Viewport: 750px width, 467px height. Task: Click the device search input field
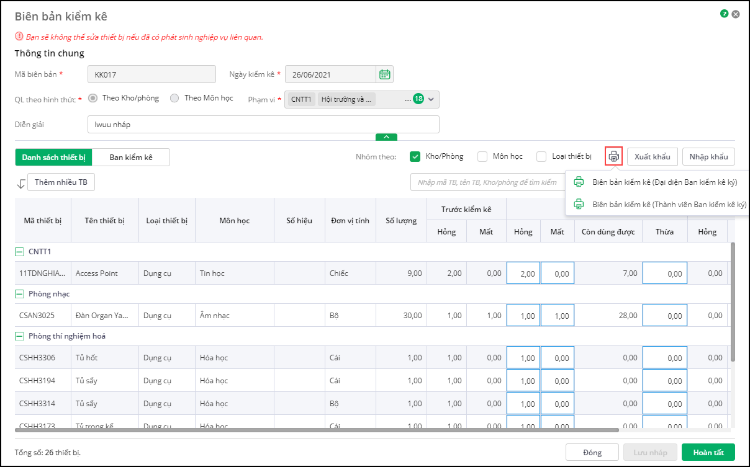pyautogui.click(x=487, y=182)
